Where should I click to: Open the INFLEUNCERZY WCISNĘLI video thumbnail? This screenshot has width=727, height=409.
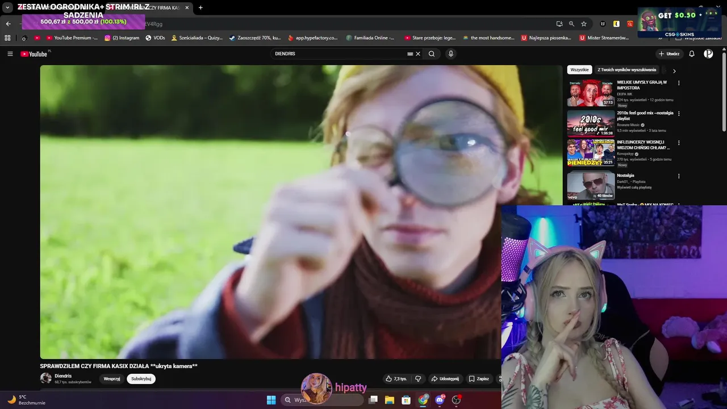591,153
